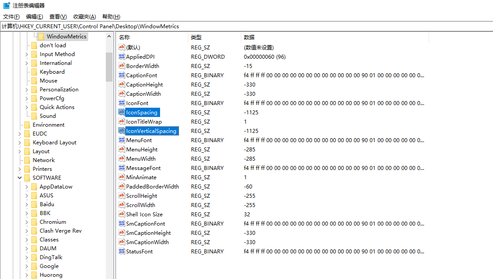Click the Chromium folder icon
This screenshot has width=493, height=279.
point(34,222)
